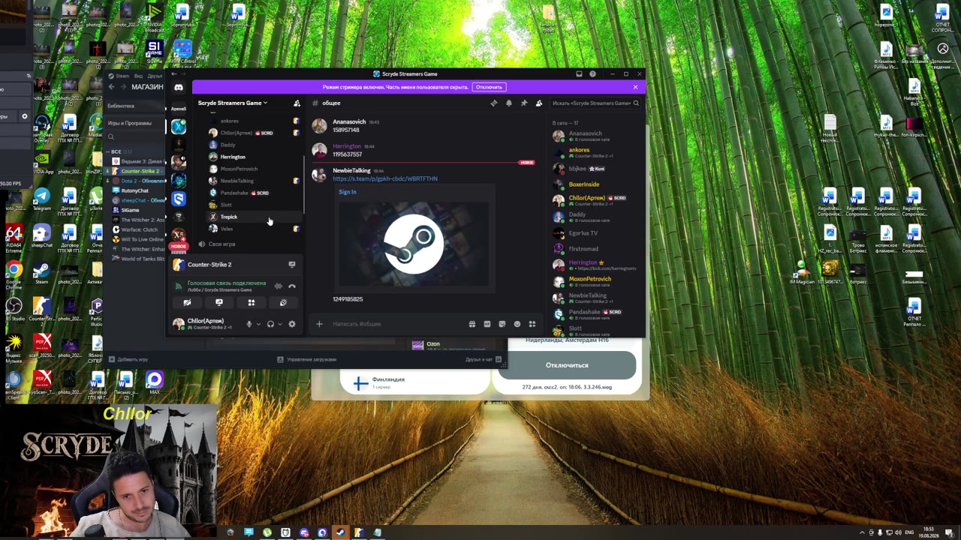This screenshot has height=540, width=961.
Task: Open headphone output options arrow
Action: click(280, 324)
